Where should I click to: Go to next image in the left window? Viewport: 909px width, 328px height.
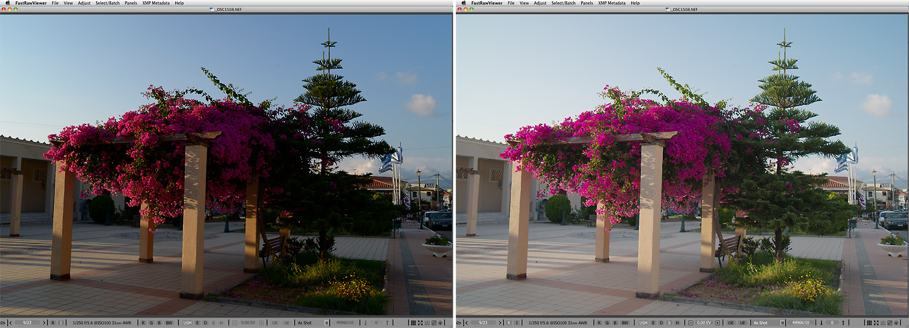click(44, 322)
